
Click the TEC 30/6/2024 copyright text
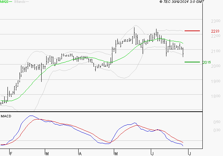(182, 2)
